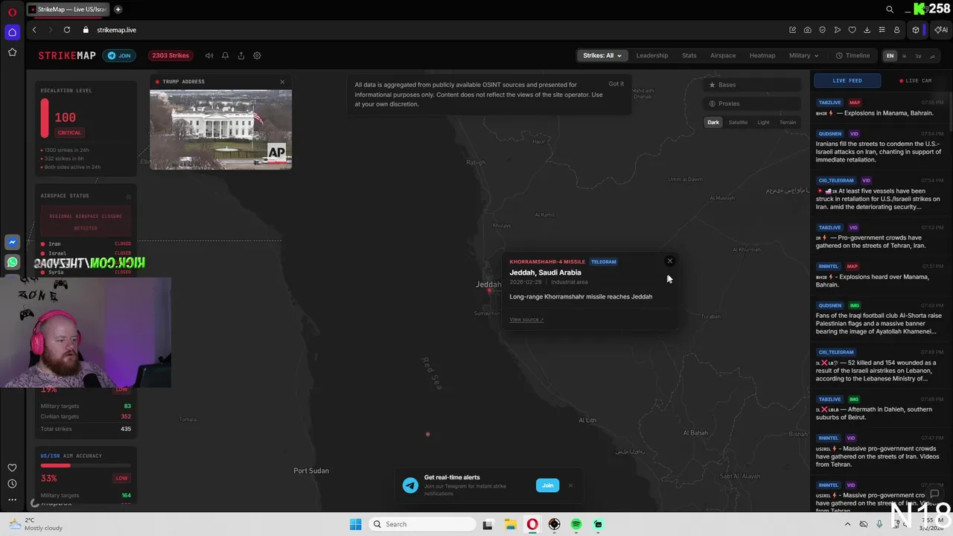953x536 pixels.
Task: Open Spotify from taskbar
Action: [576, 524]
